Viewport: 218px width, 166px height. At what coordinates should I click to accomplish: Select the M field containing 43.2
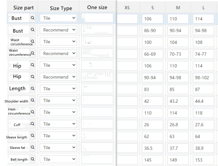[178, 101]
